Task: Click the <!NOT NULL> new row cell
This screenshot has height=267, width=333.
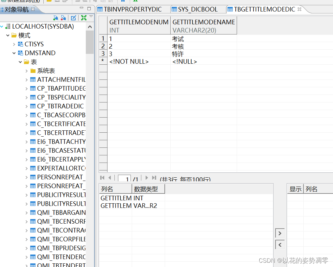Action: [139, 61]
